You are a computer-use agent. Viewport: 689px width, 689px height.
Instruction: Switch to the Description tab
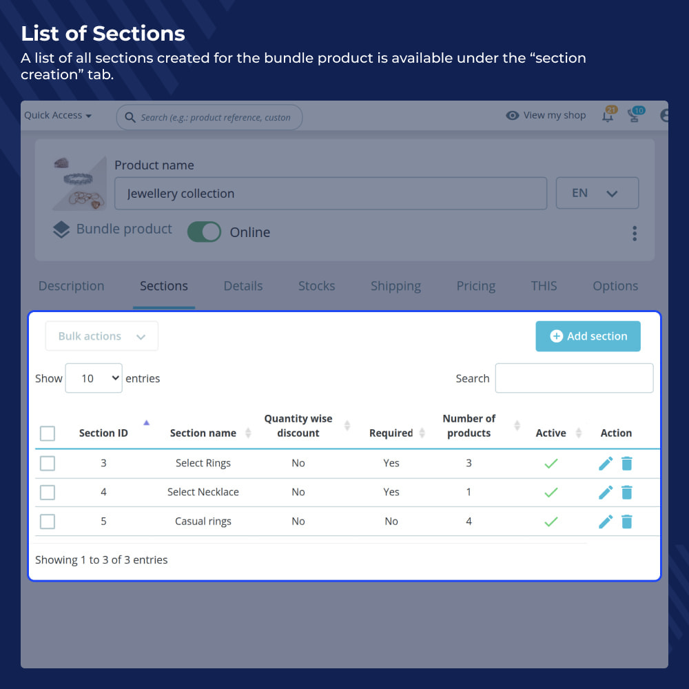click(71, 286)
